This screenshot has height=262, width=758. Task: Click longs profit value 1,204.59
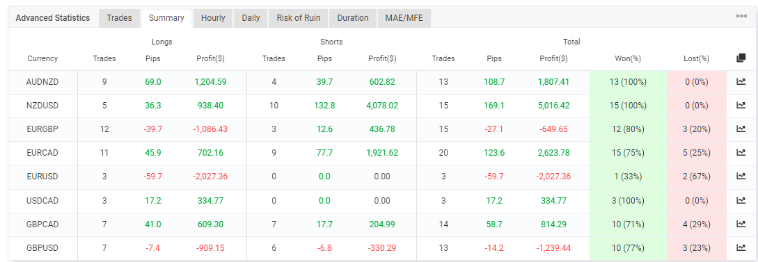click(x=210, y=82)
